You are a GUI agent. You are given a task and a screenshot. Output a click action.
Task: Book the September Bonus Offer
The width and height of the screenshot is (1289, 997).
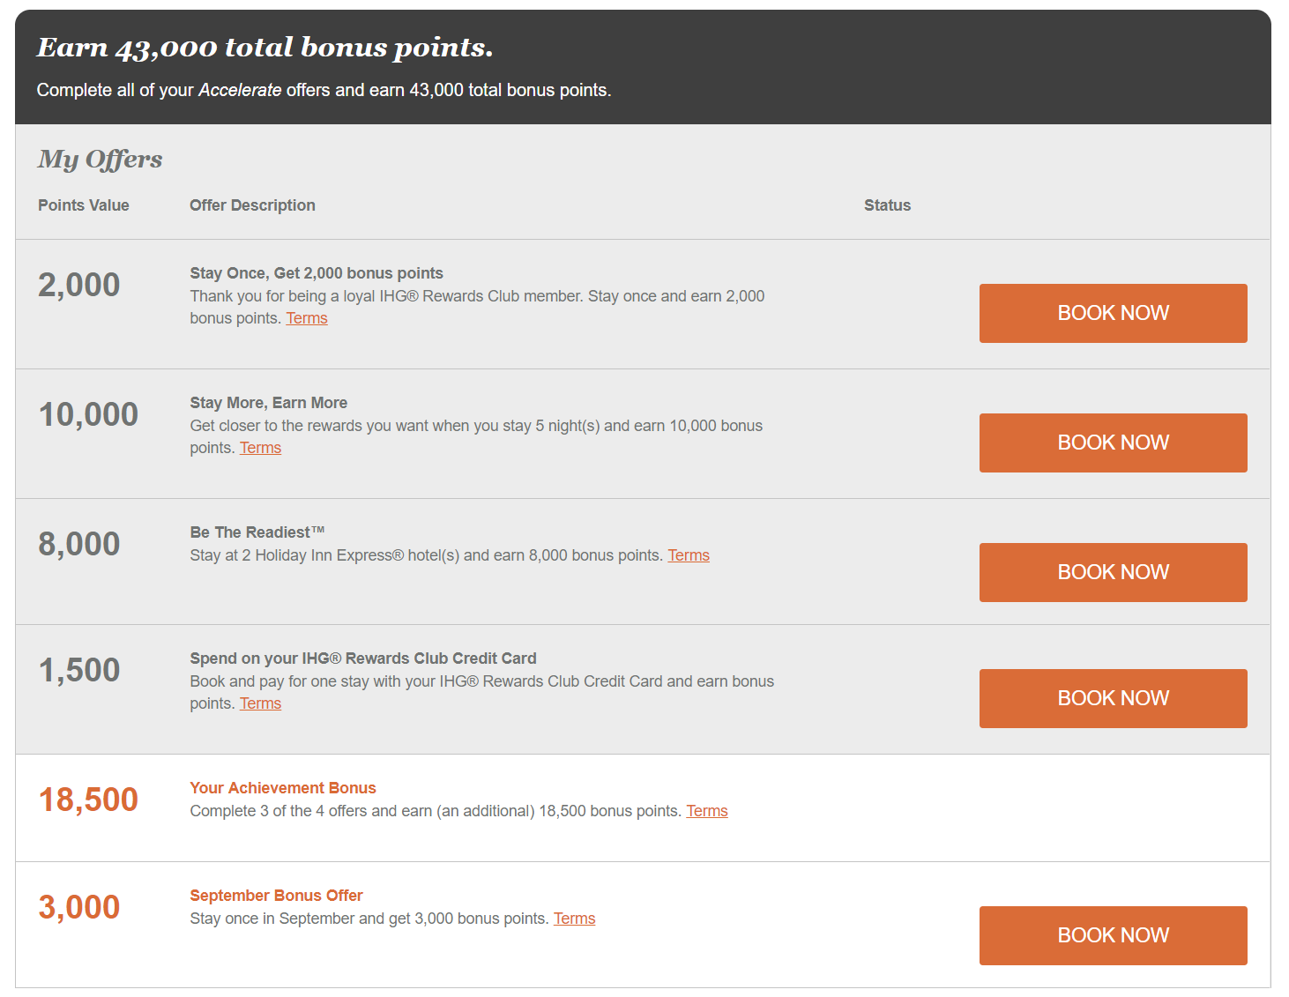pyautogui.click(x=1113, y=935)
